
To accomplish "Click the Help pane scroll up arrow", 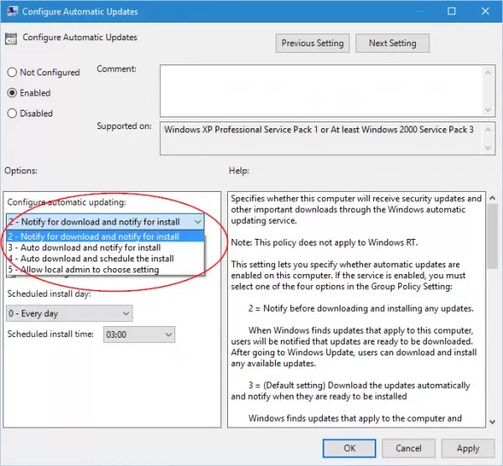I will click(492, 198).
